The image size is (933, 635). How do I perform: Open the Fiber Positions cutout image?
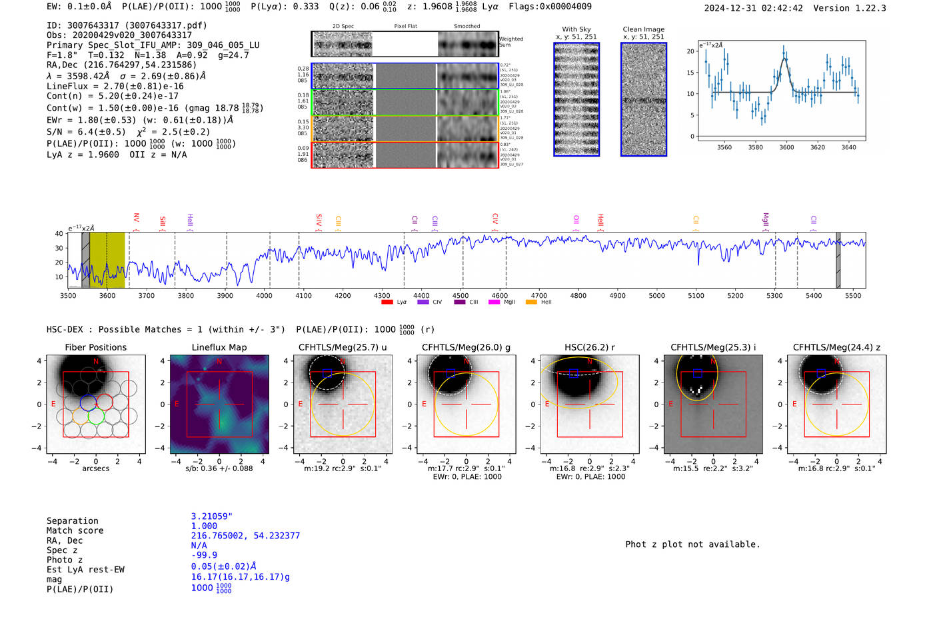tap(96, 404)
